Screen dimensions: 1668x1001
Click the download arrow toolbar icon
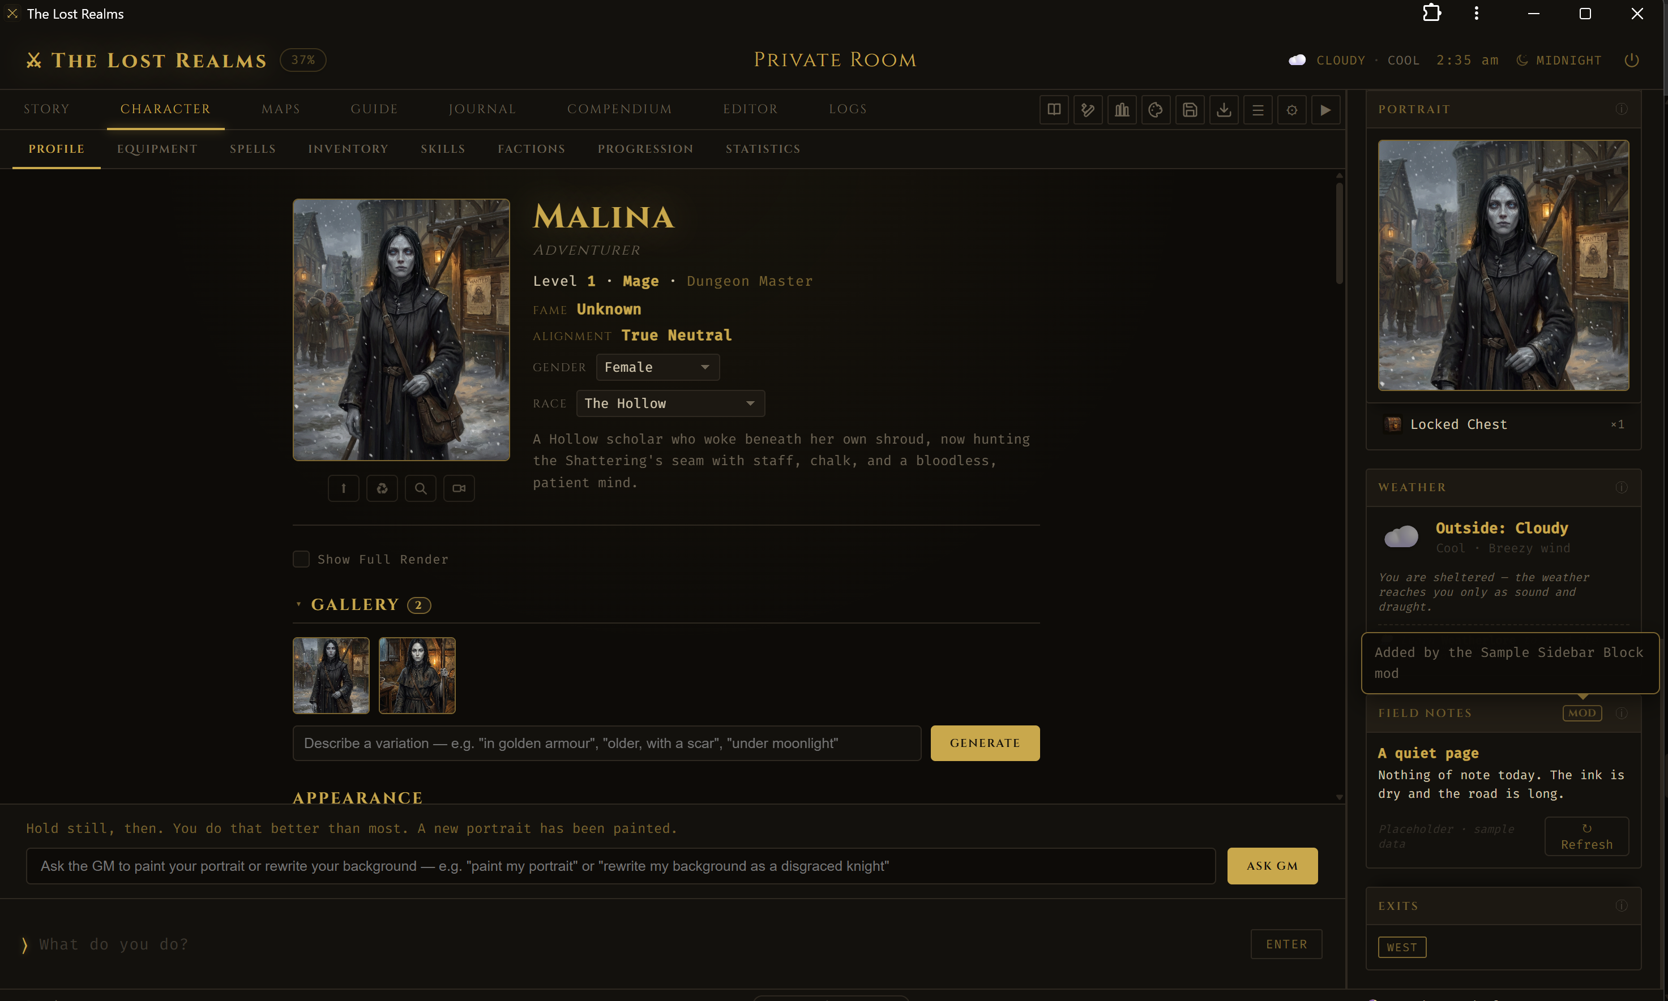(1224, 110)
